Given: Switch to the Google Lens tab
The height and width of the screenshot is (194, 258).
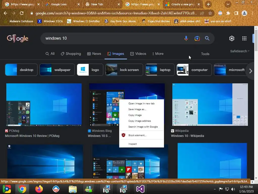Looking at the screenshot, I should point(62,5).
